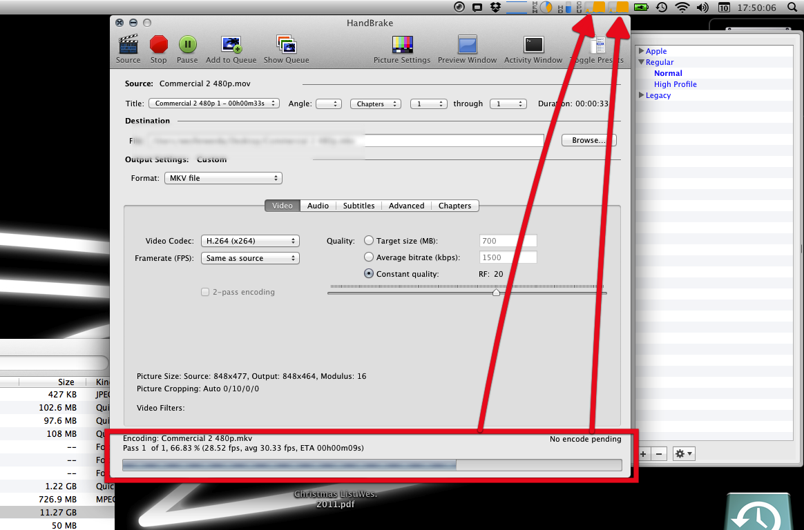Select Average bitrate (kbps) radio button
Image resolution: width=804 pixels, height=530 pixels.
[x=369, y=257]
